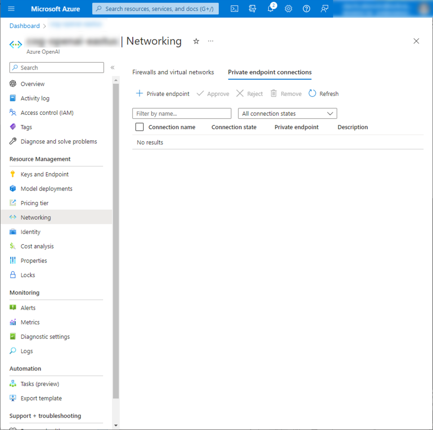433x430 pixels.
Task: Open the Feedback icon in top bar
Action: click(x=324, y=9)
